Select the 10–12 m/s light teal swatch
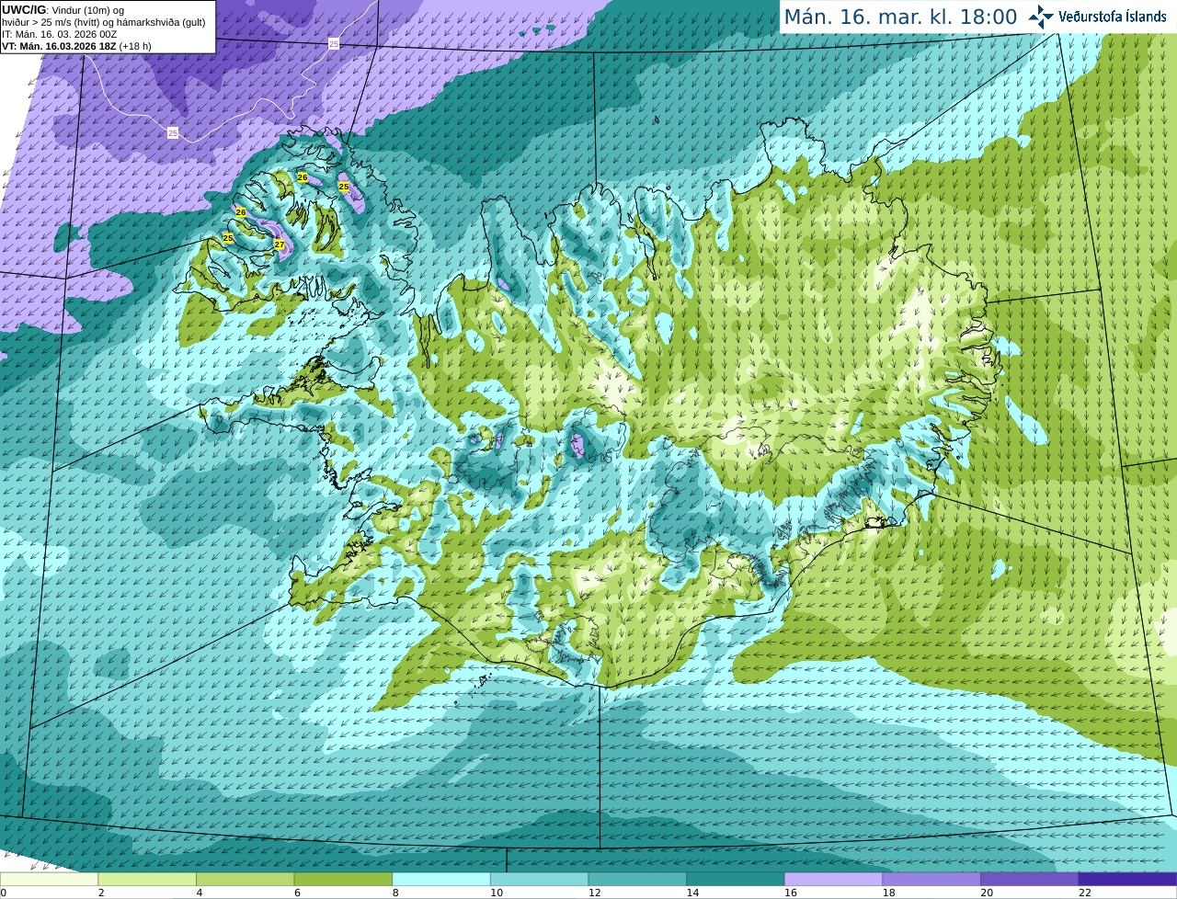 click(x=539, y=879)
